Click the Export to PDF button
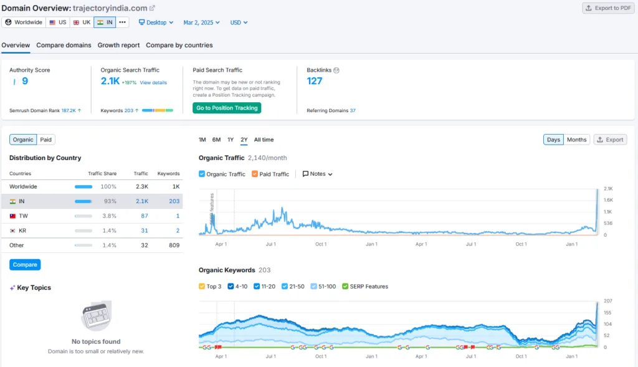This screenshot has height=367, width=638. point(608,8)
